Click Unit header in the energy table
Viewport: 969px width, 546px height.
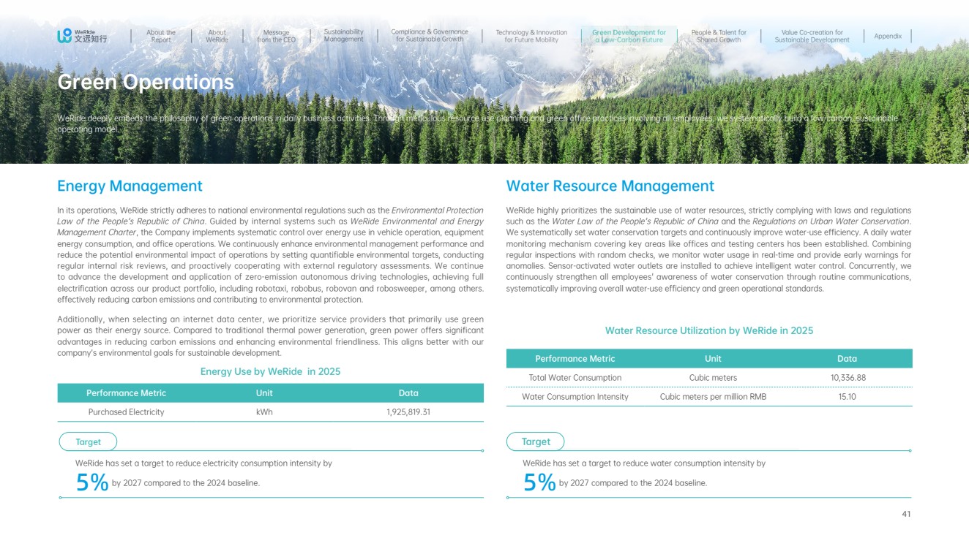tap(264, 393)
